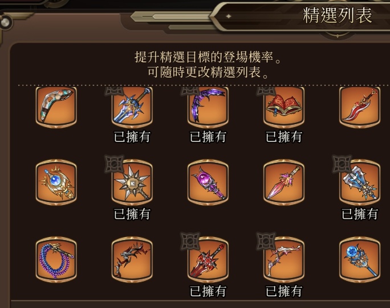Image resolution: width=390 pixels, height=308 pixels.
Task: Select the boomerang weapon icon
Action: coord(56,107)
